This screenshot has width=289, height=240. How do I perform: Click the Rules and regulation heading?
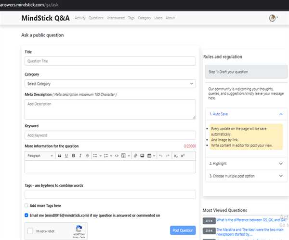pyautogui.click(x=223, y=57)
